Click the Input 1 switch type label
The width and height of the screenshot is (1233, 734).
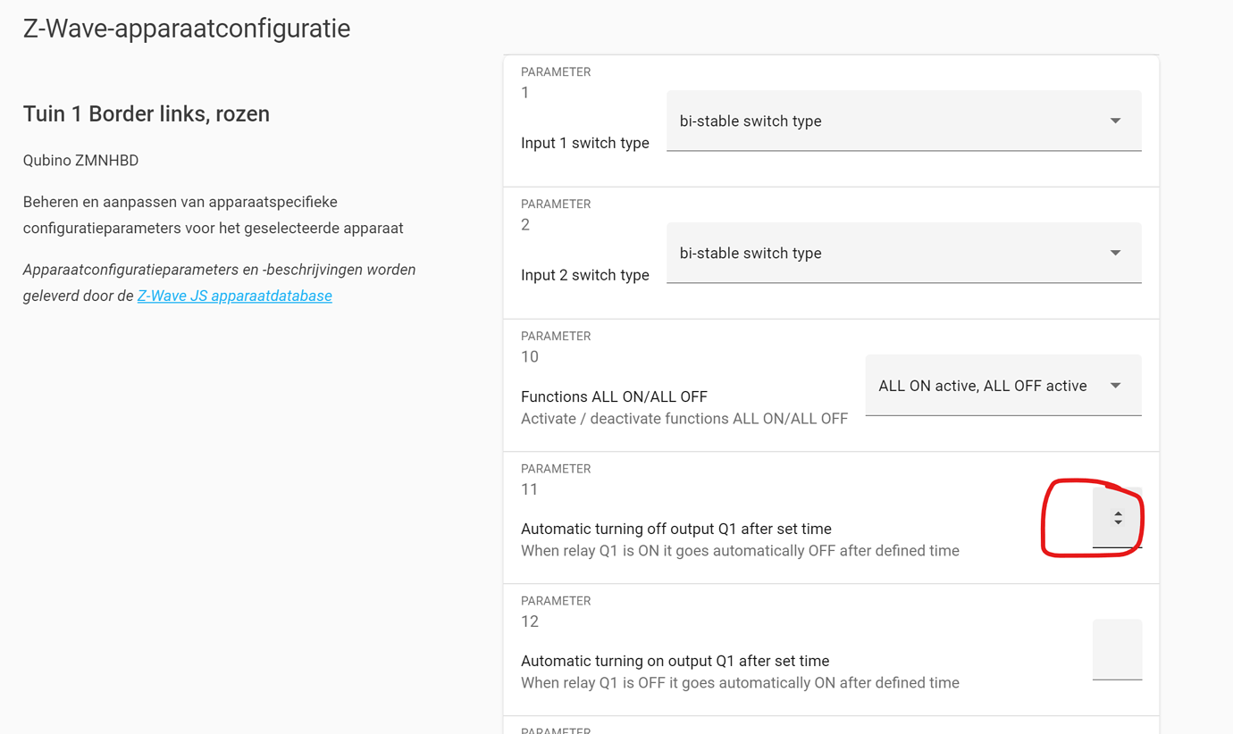(x=585, y=142)
